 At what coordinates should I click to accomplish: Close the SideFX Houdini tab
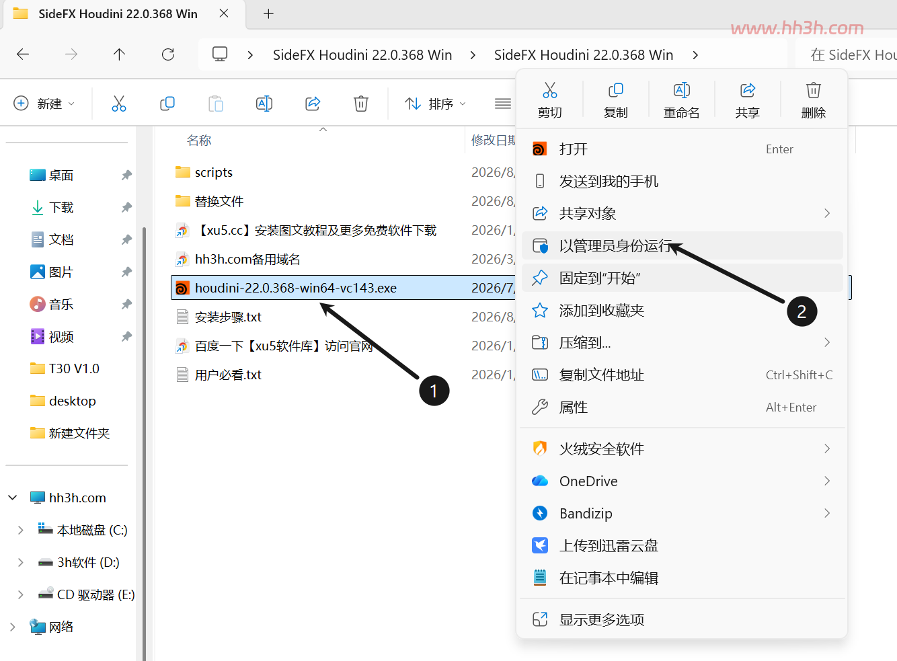[224, 13]
